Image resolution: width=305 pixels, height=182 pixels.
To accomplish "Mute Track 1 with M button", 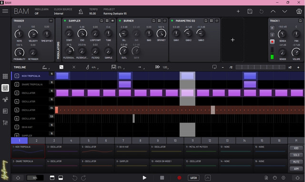I will coord(272,28).
